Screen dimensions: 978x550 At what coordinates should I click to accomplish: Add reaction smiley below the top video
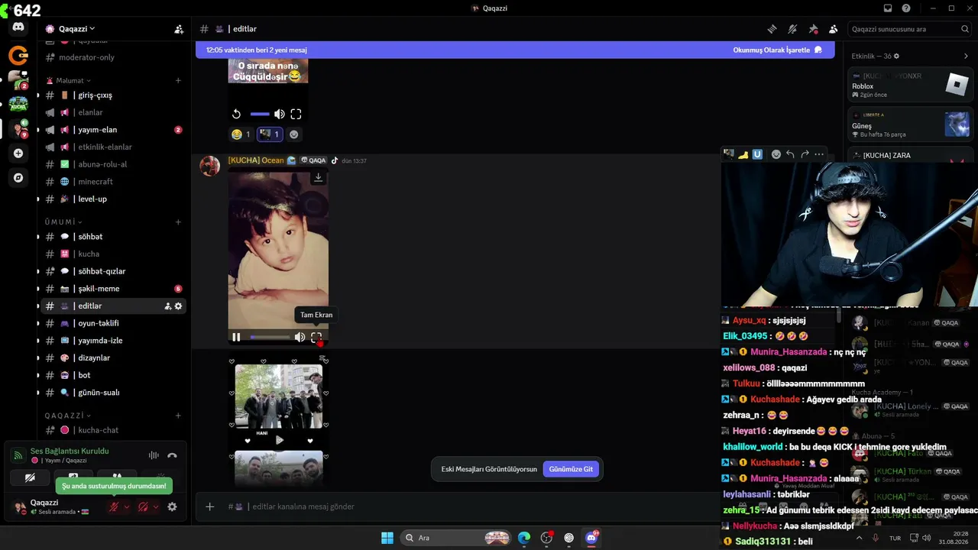[293, 134]
